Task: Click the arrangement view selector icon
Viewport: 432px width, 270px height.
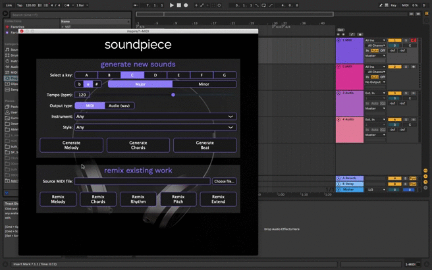Action: (427, 13)
